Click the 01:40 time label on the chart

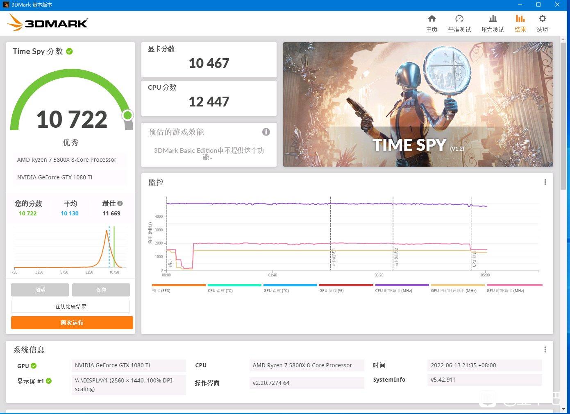[273, 275]
